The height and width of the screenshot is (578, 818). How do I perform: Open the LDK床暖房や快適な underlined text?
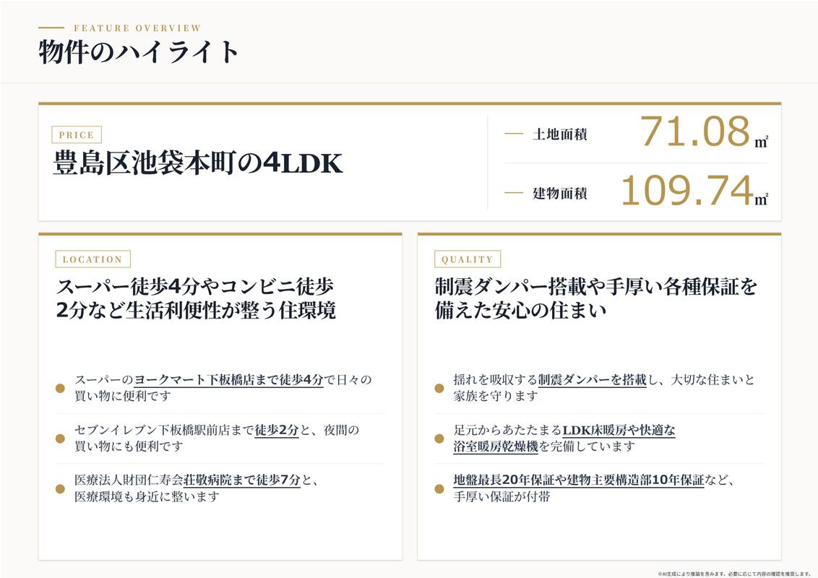(619, 431)
